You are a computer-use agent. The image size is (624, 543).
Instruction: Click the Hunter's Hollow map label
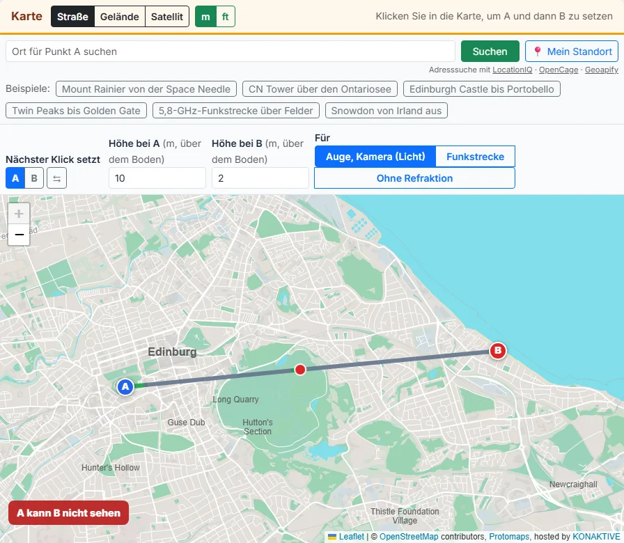111,468
